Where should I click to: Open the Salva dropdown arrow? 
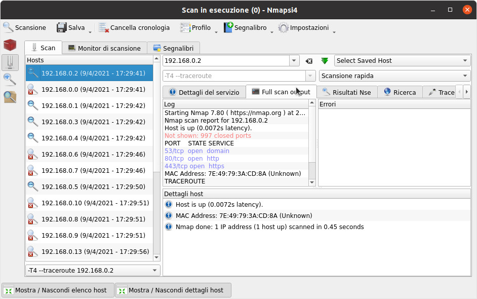click(x=90, y=31)
